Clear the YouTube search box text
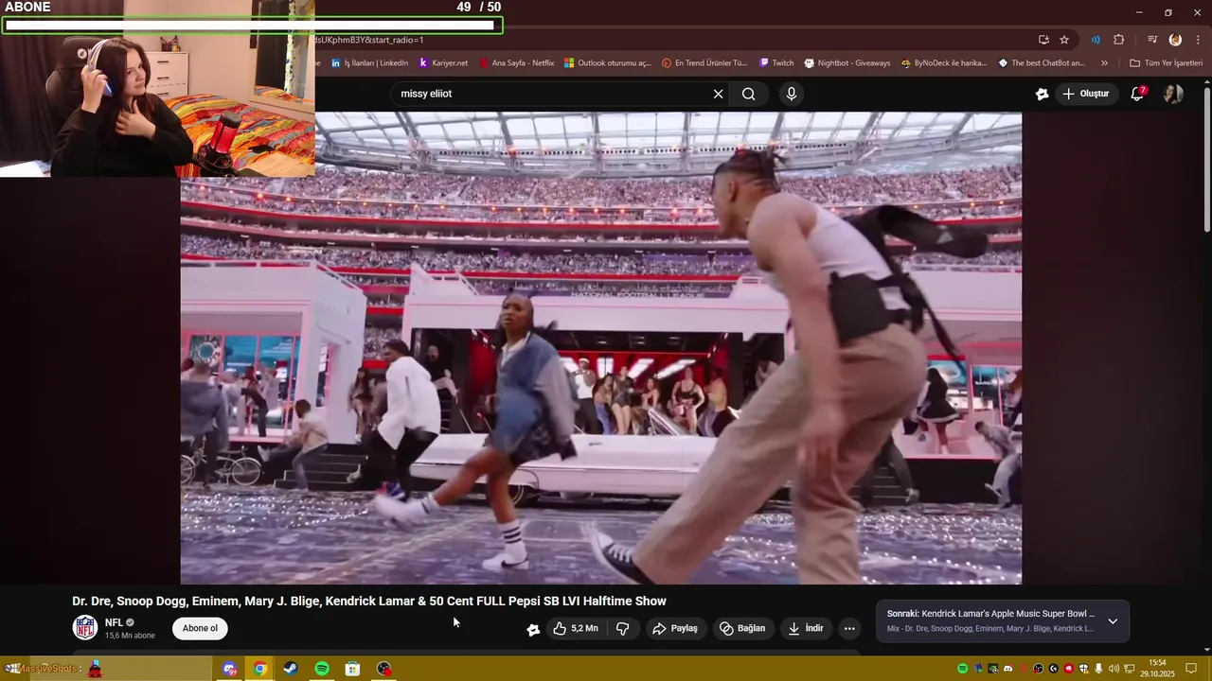The height and width of the screenshot is (681, 1212). 718,94
